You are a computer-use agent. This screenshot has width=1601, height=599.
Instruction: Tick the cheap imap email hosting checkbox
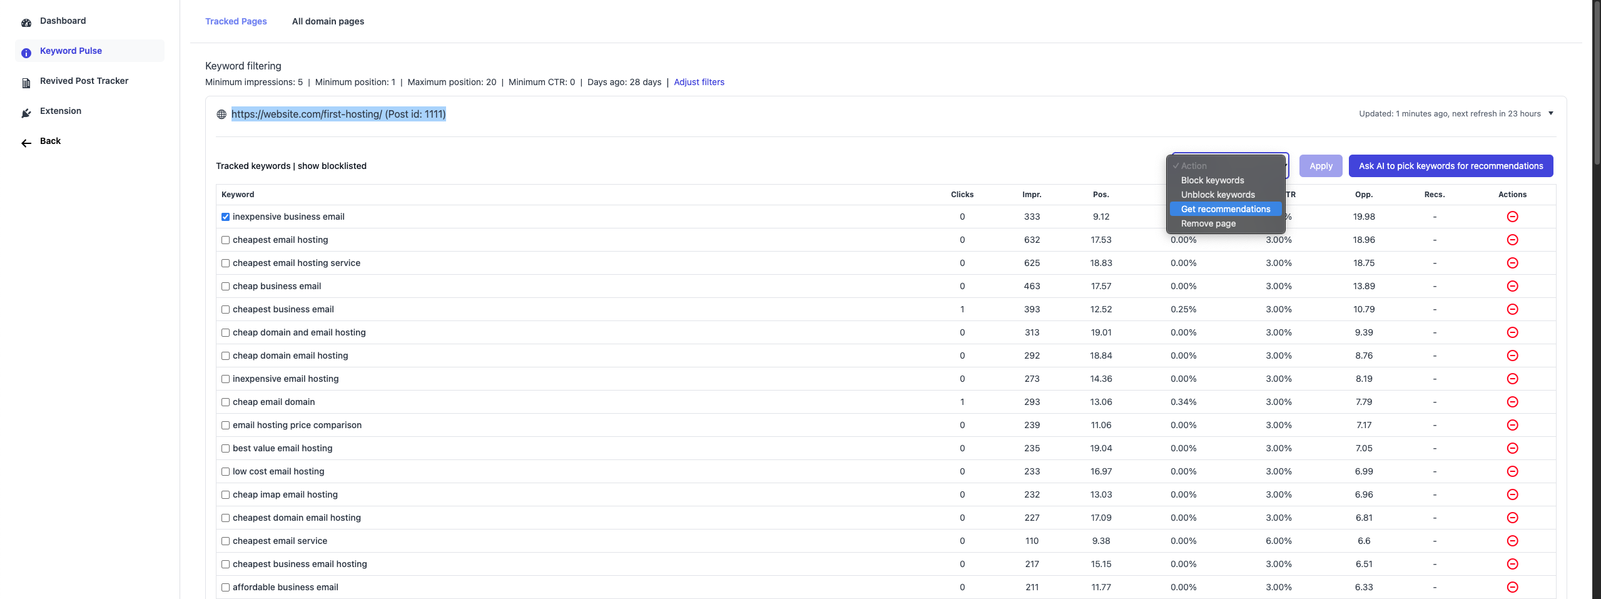(226, 495)
